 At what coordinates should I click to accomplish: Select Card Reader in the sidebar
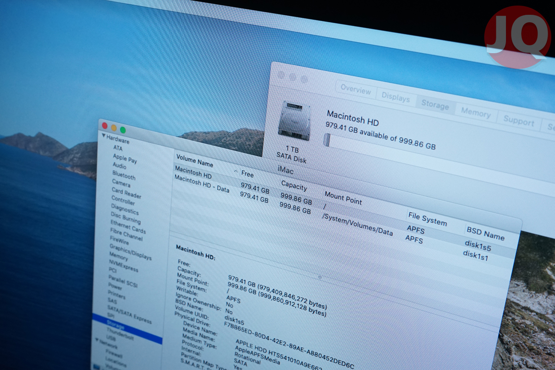(x=126, y=193)
